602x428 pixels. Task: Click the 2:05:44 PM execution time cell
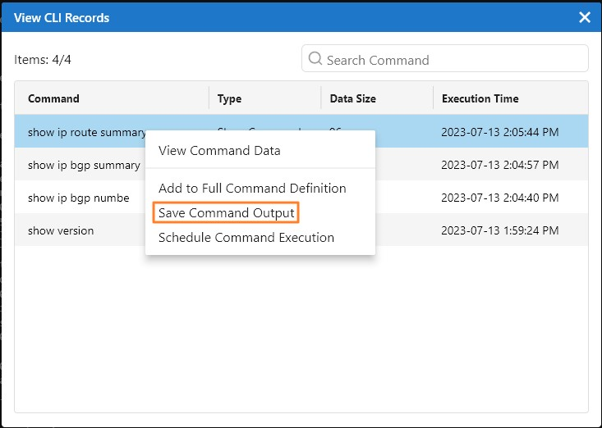tap(500, 132)
